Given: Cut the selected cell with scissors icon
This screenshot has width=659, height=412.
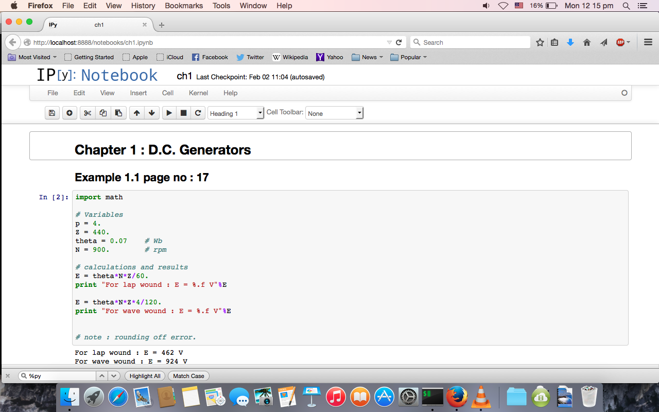Looking at the screenshot, I should pos(88,113).
